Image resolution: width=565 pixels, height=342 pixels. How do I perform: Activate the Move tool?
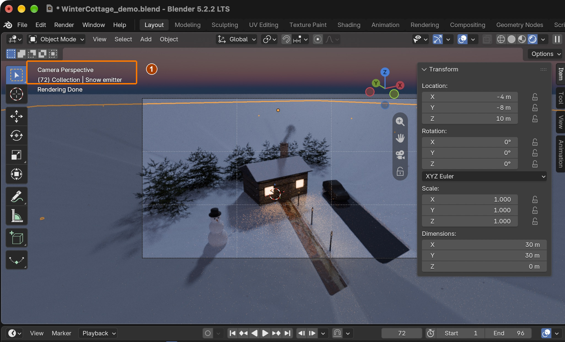tap(17, 116)
